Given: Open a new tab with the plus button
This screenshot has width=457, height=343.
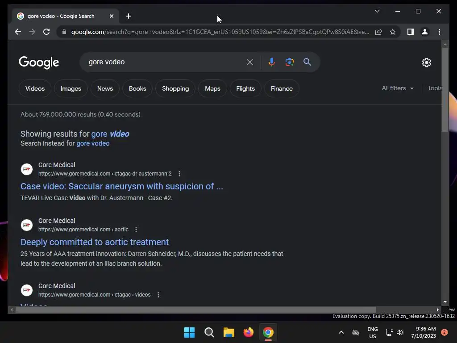Looking at the screenshot, I should point(128,16).
